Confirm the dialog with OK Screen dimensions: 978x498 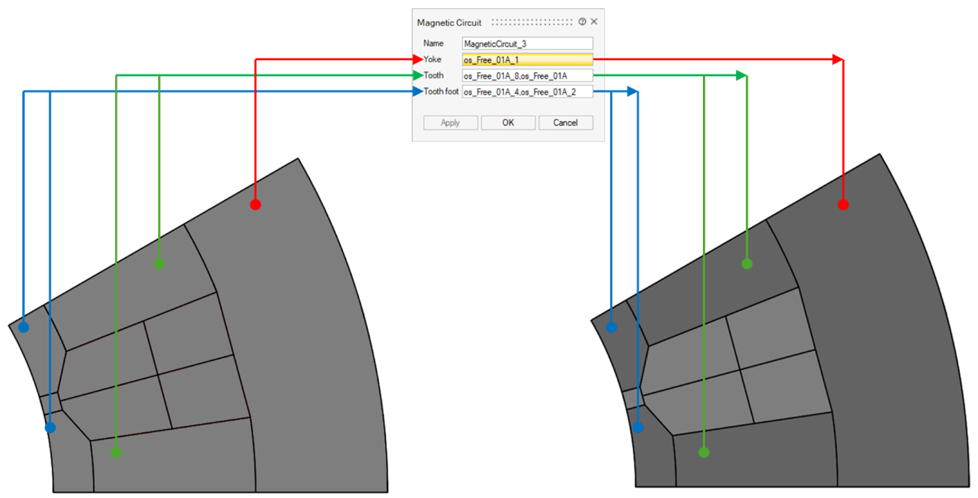pos(507,123)
